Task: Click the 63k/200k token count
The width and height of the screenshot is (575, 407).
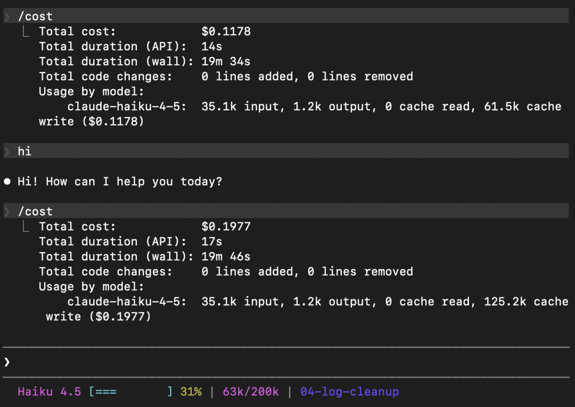Action: click(250, 392)
